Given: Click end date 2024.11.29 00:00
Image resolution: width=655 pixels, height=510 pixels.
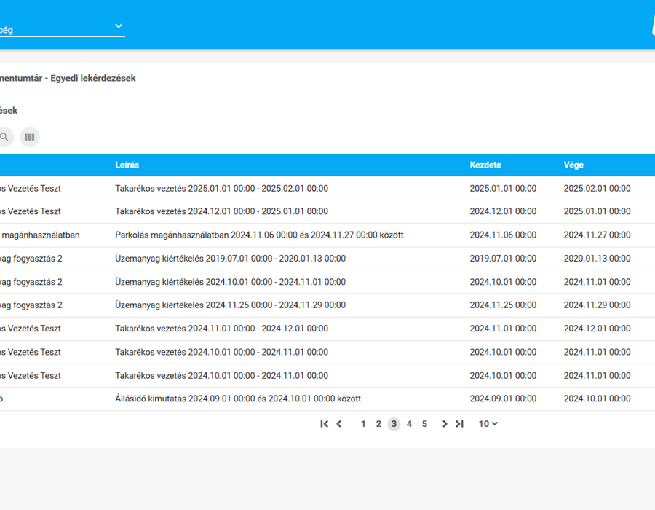Looking at the screenshot, I should coord(598,305).
